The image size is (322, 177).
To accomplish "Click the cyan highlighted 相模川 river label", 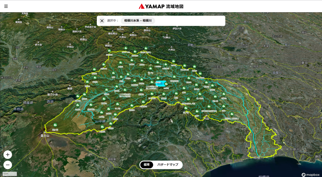I will (x=160, y=84).
